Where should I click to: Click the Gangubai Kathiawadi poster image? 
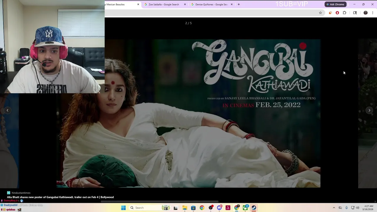click(x=188, y=113)
